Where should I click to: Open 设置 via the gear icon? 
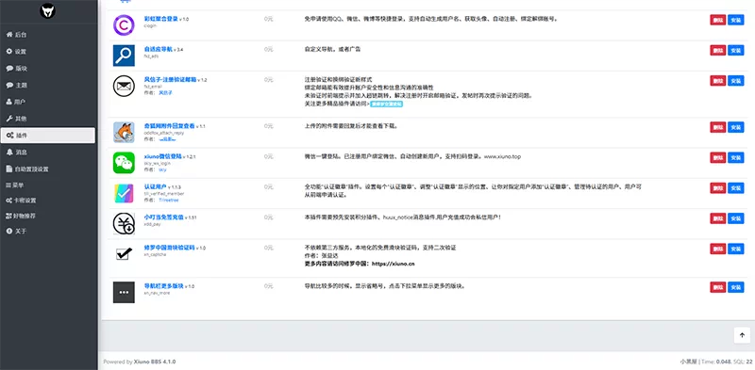point(9,52)
